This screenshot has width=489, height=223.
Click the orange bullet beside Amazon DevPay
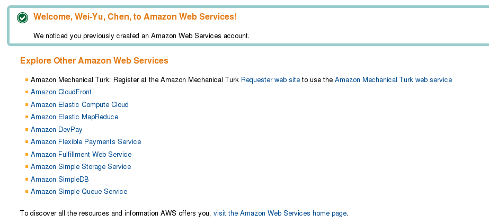coord(27,129)
